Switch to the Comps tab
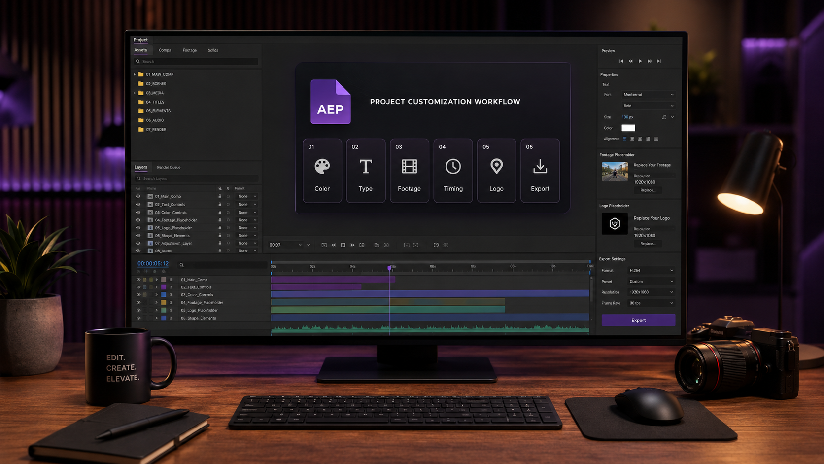Screen dimensions: 824x464 click(x=165, y=50)
